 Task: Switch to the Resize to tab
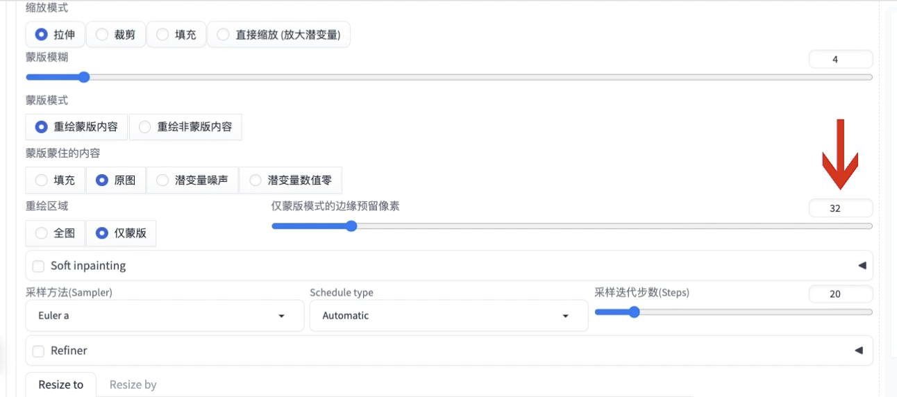click(60, 385)
